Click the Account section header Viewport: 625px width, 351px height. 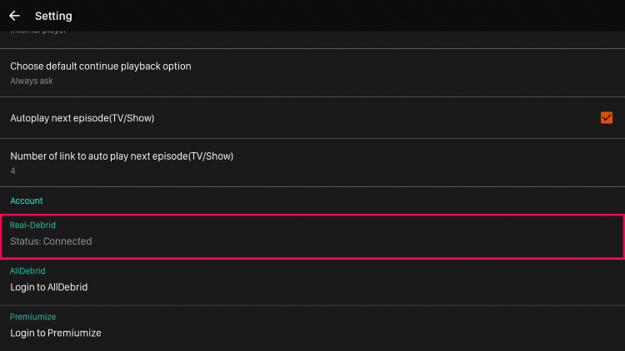tap(27, 200)
